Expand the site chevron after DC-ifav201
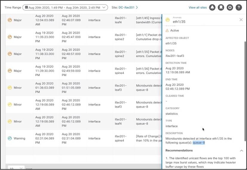247x170 pixels. pyautogui.click(x=137, y=7)
